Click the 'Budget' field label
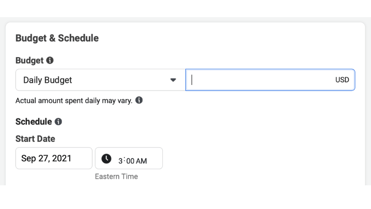The height and width of the screenshot is (209, 371). point(29,60)
